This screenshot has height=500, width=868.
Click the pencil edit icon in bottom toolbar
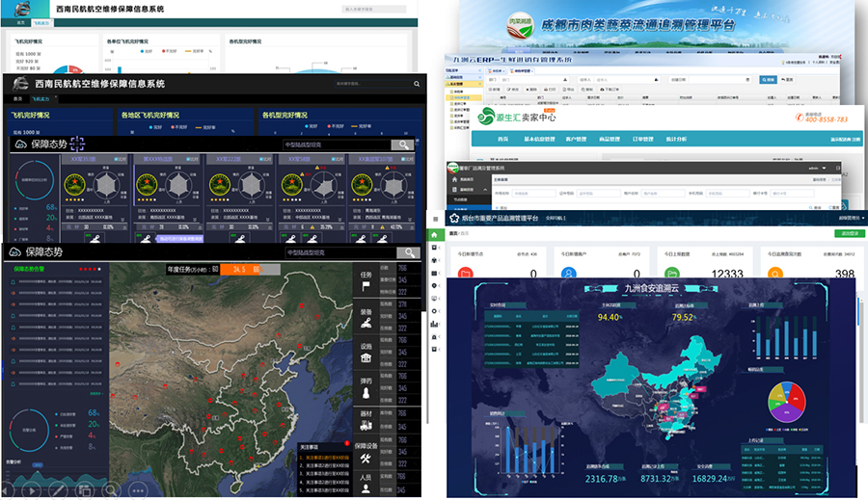pyautogui.click(x=59, y=491)
